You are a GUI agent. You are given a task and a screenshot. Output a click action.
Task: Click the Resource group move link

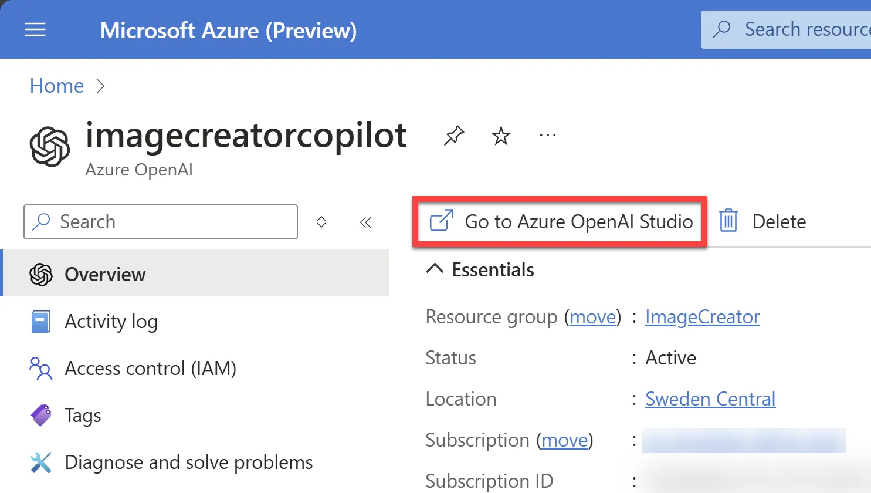(x=592, y=317)
